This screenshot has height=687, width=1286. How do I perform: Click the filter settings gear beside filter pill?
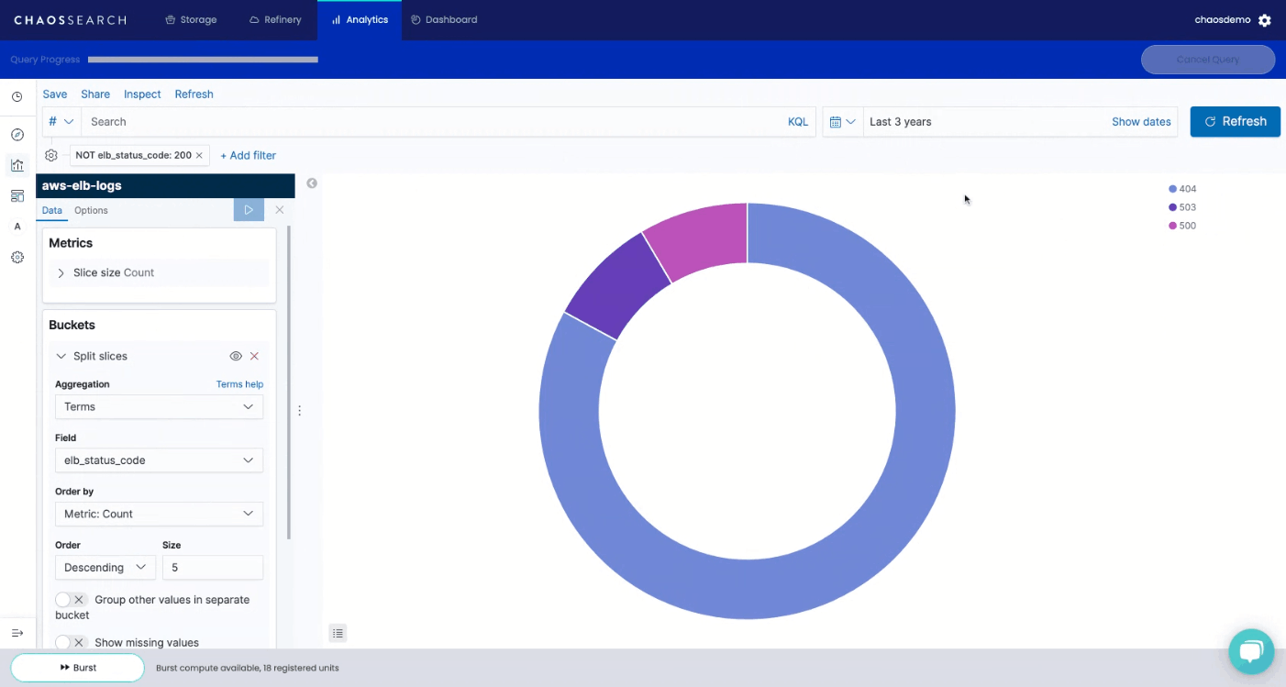[50, 155]
